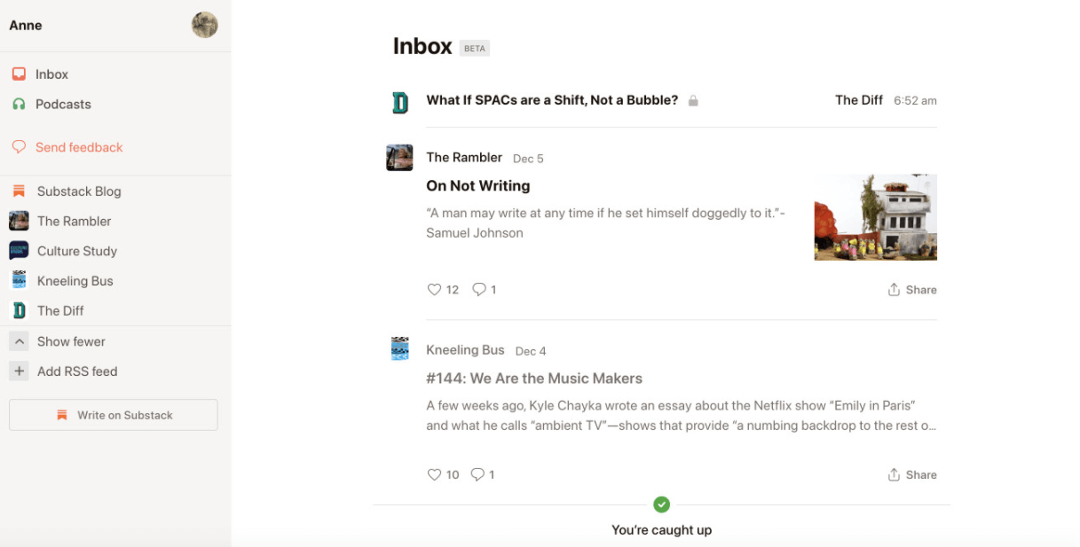
Task: Click the Kneeling Bus icon in sidebar
Action: 19,281
